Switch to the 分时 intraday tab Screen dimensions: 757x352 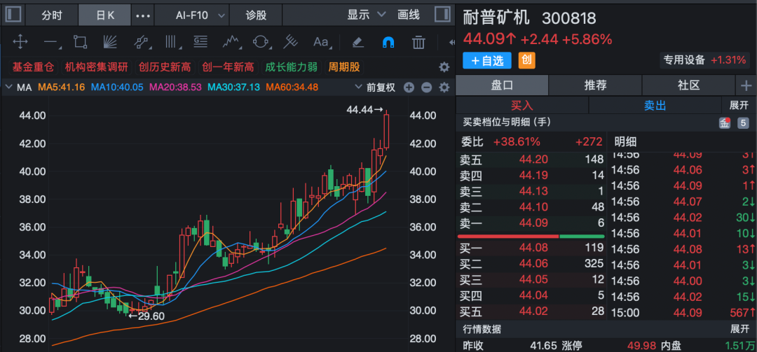[x=52, y=15]
